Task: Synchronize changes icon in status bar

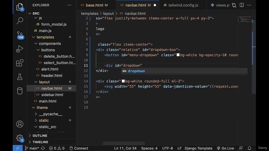Action: pos(43,148)
